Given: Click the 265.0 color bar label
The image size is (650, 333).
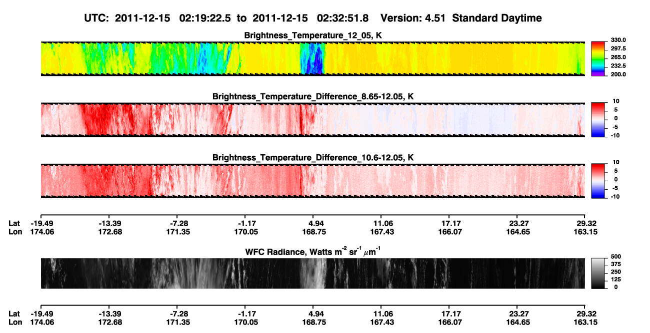Looking at the screenshot, I should [x=617, y=57].
